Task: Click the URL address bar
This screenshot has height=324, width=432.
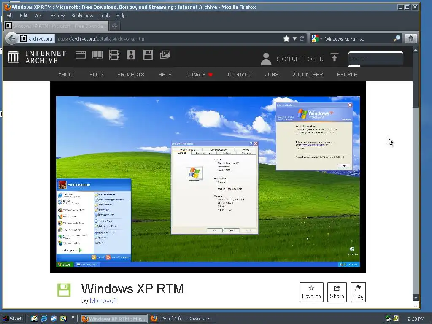Action: [x=168, y=38]
